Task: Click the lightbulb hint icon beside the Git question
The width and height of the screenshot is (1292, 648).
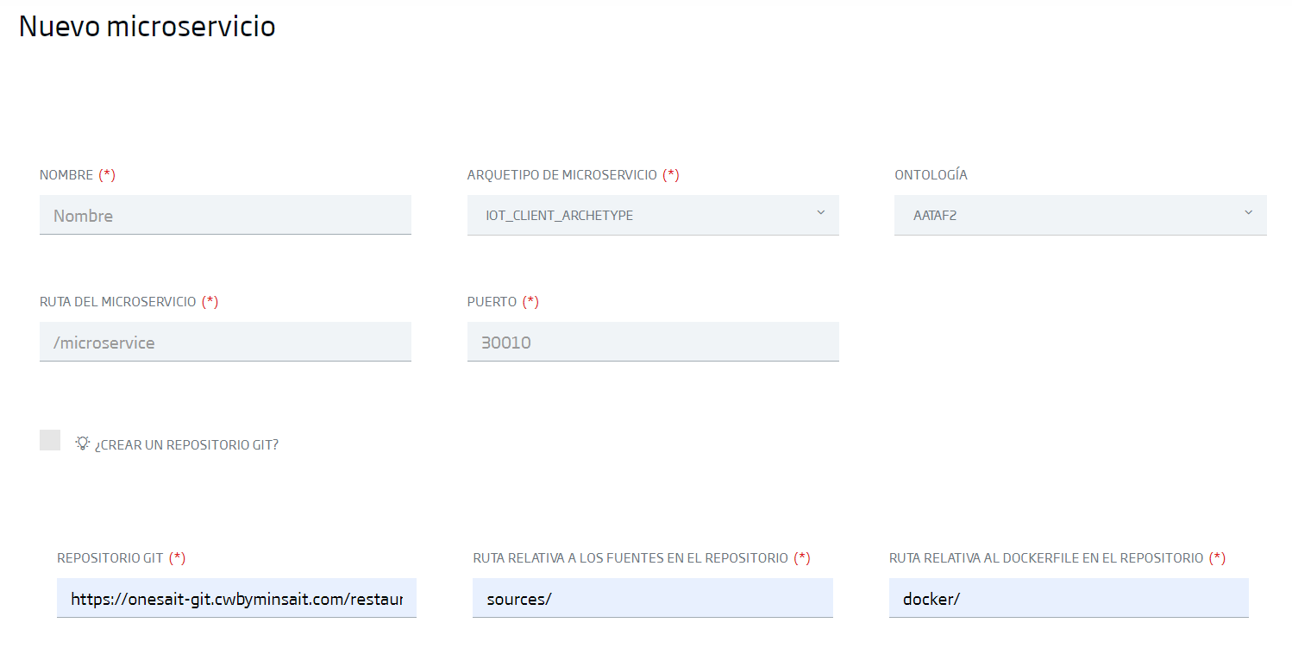Action: point(83,443)
